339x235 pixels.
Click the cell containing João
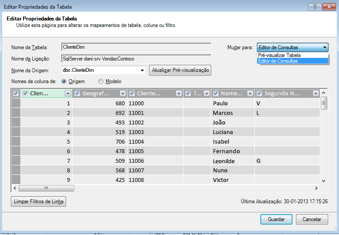pos(233,122)
